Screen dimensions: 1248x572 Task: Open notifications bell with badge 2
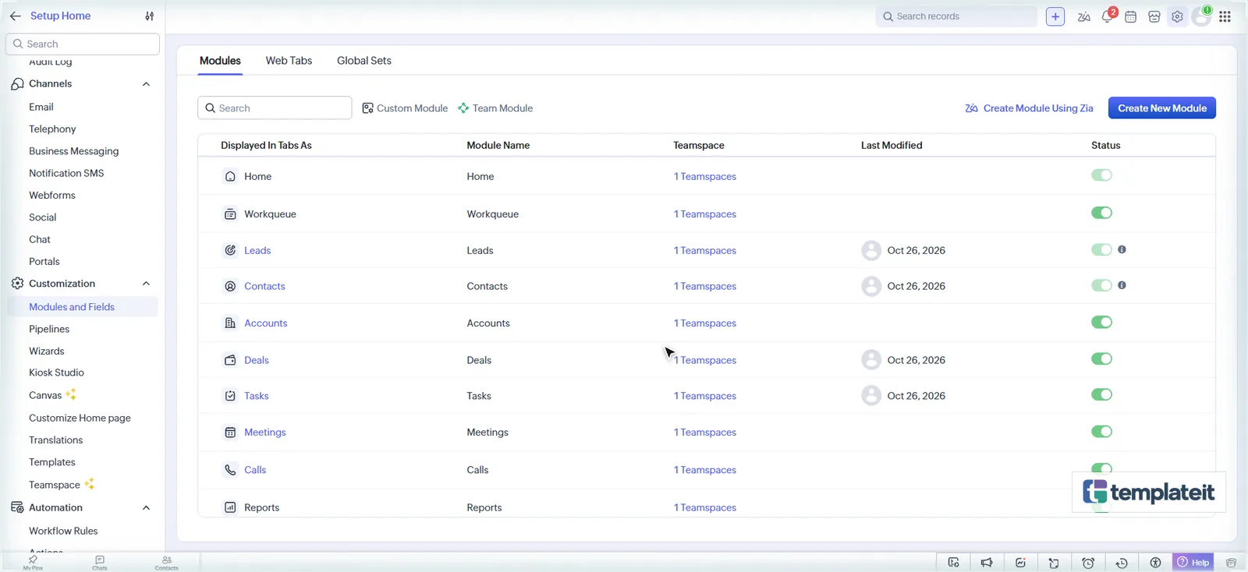click(1108, 16)
